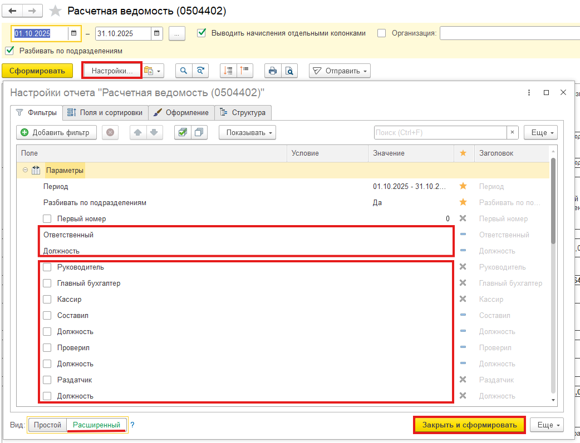The height and width of the screenshot is (443, 580).
Task: Click the Сформировать button
Action: [x=37, y=71]
